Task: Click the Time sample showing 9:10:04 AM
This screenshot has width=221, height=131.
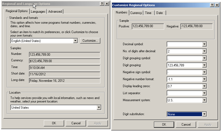Action: (65, 68)
